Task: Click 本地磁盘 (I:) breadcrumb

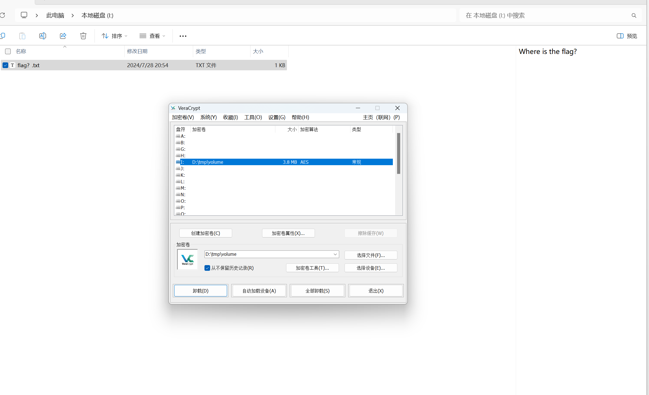Action: tap(97, 16)
